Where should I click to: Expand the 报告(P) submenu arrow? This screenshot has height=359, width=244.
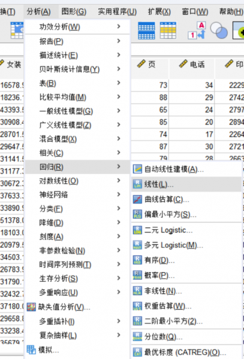coord(119,41)
